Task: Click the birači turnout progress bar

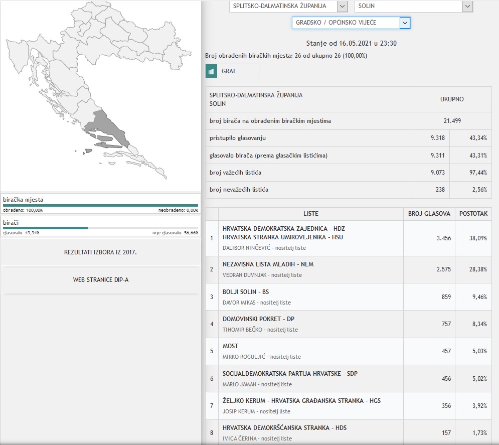Action: (100, 228)
